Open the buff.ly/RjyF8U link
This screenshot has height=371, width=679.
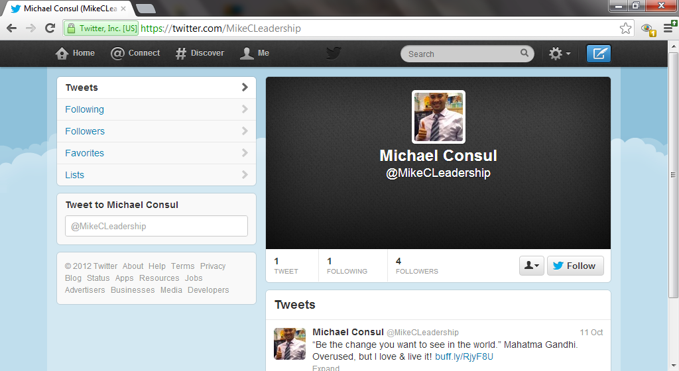(464, 356)
